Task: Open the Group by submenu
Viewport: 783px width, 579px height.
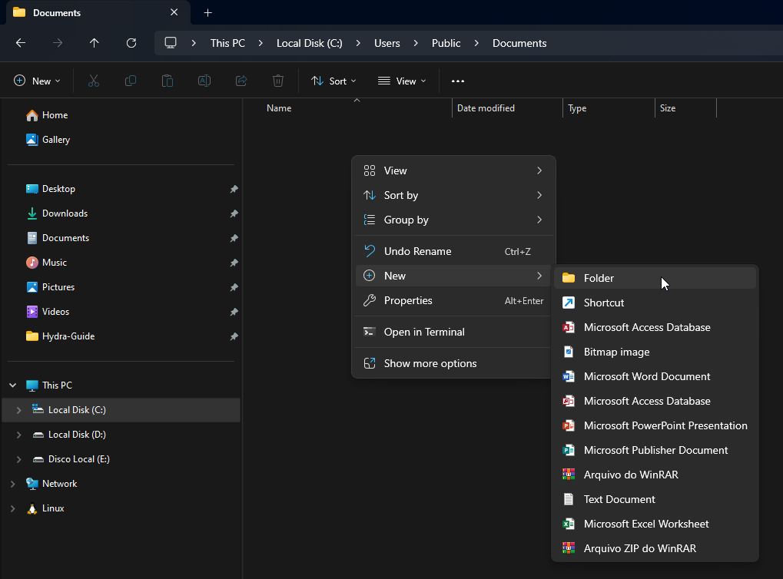Action: (405, 220)
